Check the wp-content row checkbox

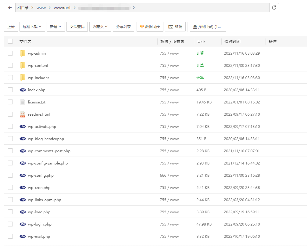(10, 65)
